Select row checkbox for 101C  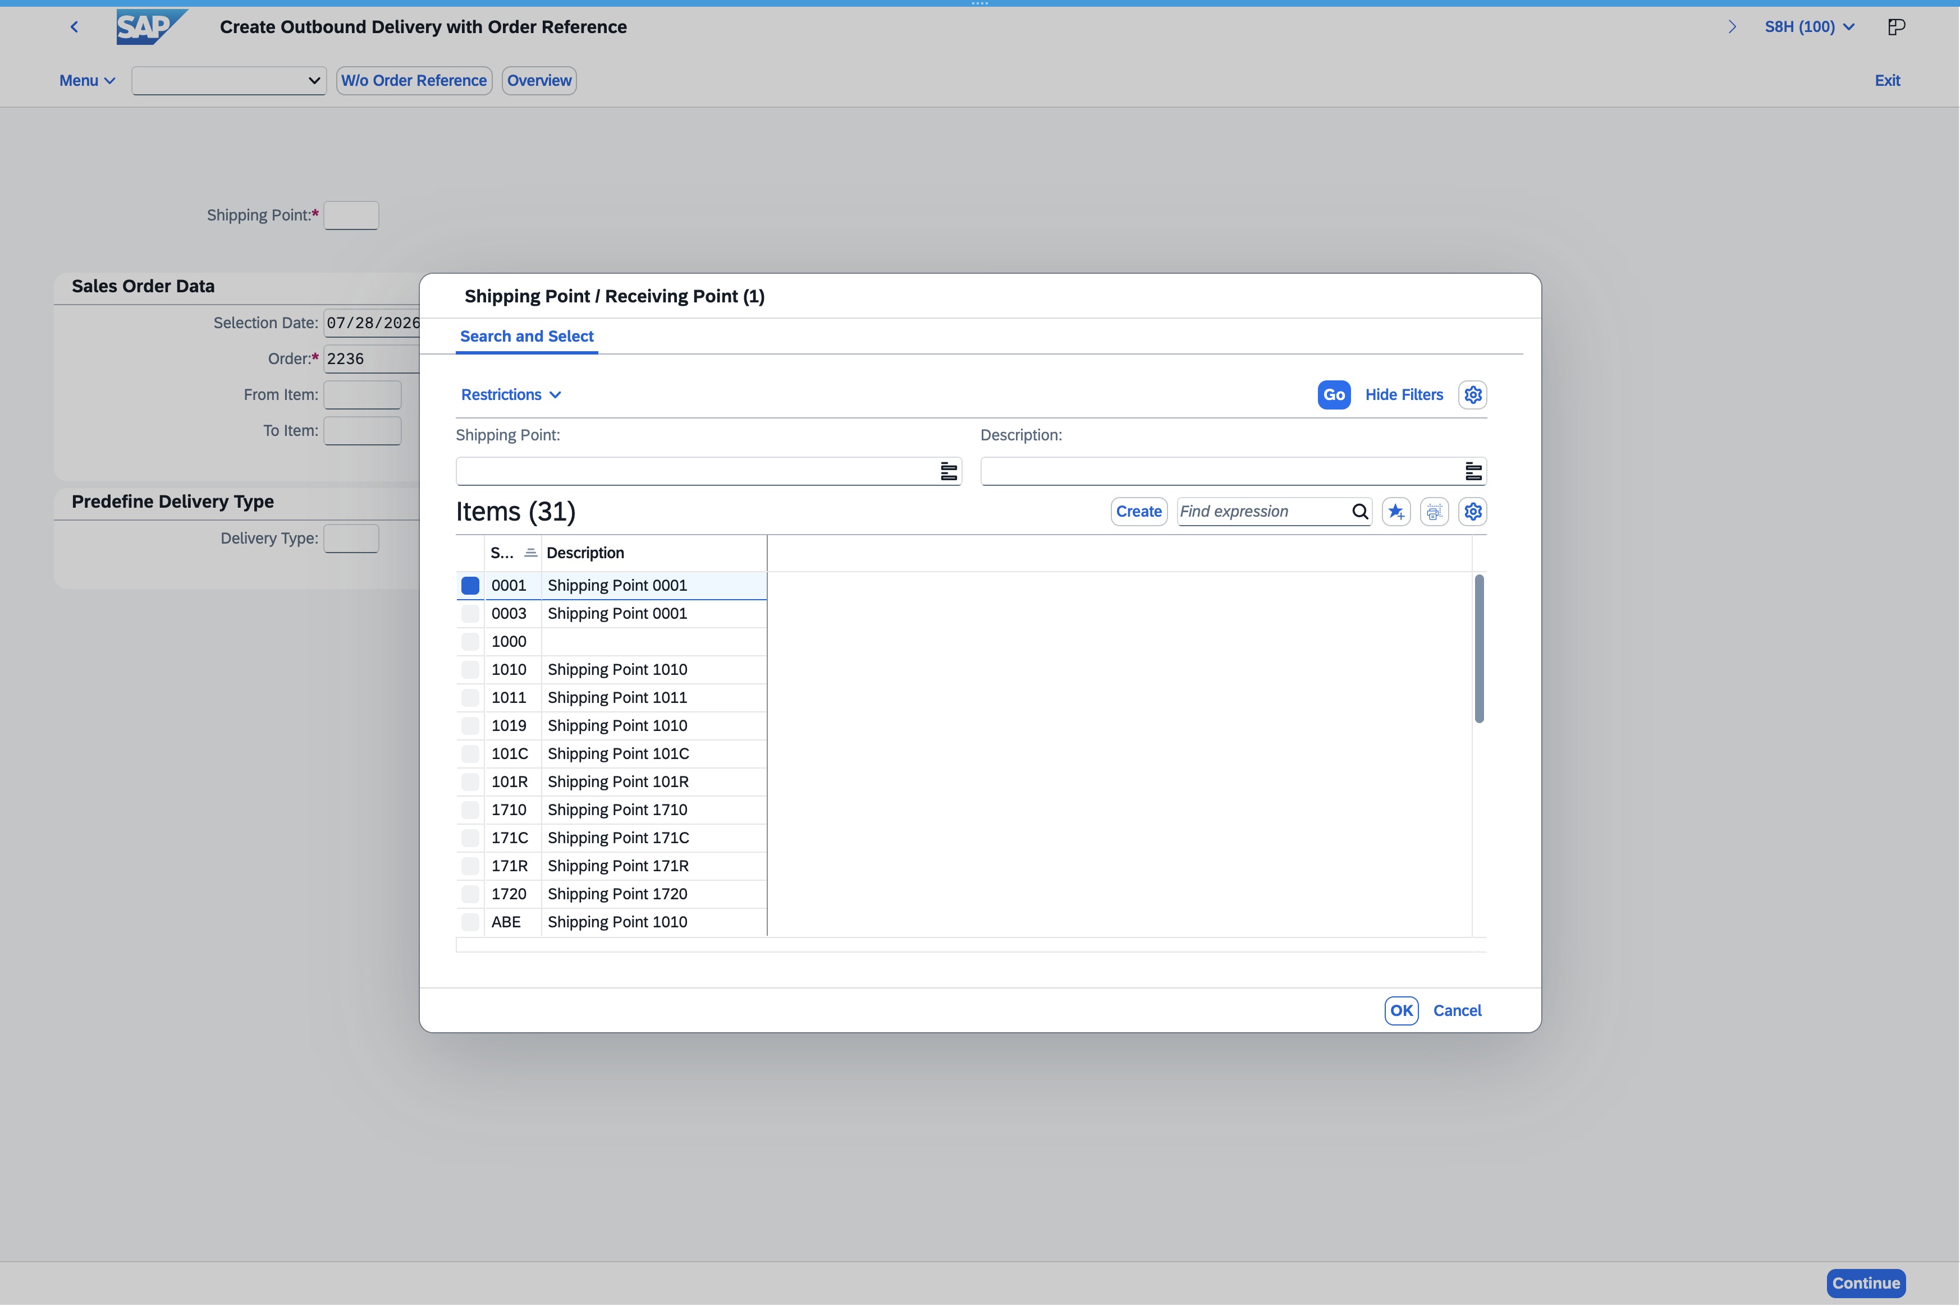(x=470, y=754)
